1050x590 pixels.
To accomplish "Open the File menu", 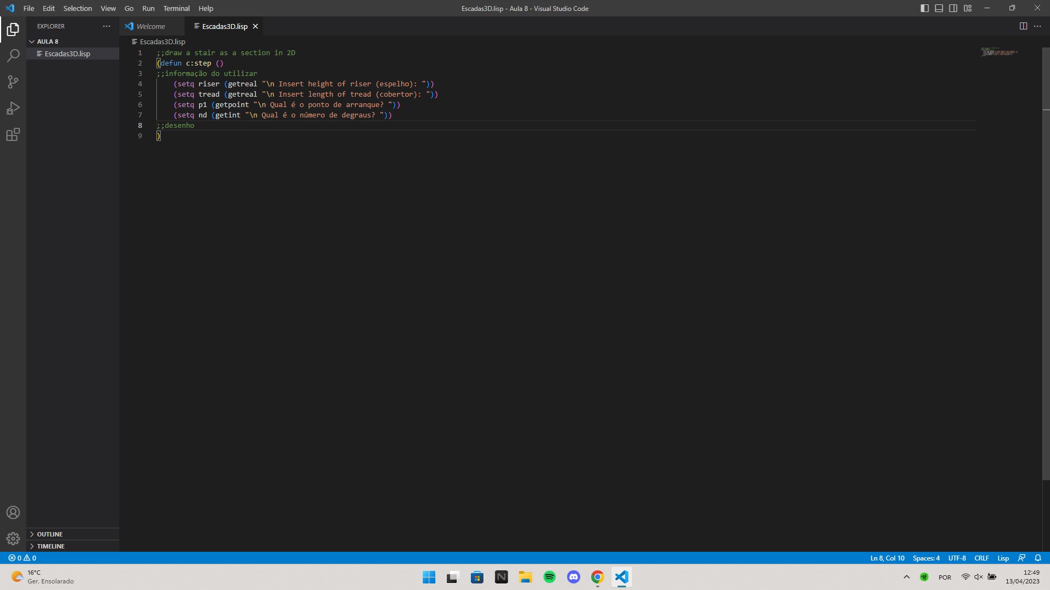I will [29, 8].
